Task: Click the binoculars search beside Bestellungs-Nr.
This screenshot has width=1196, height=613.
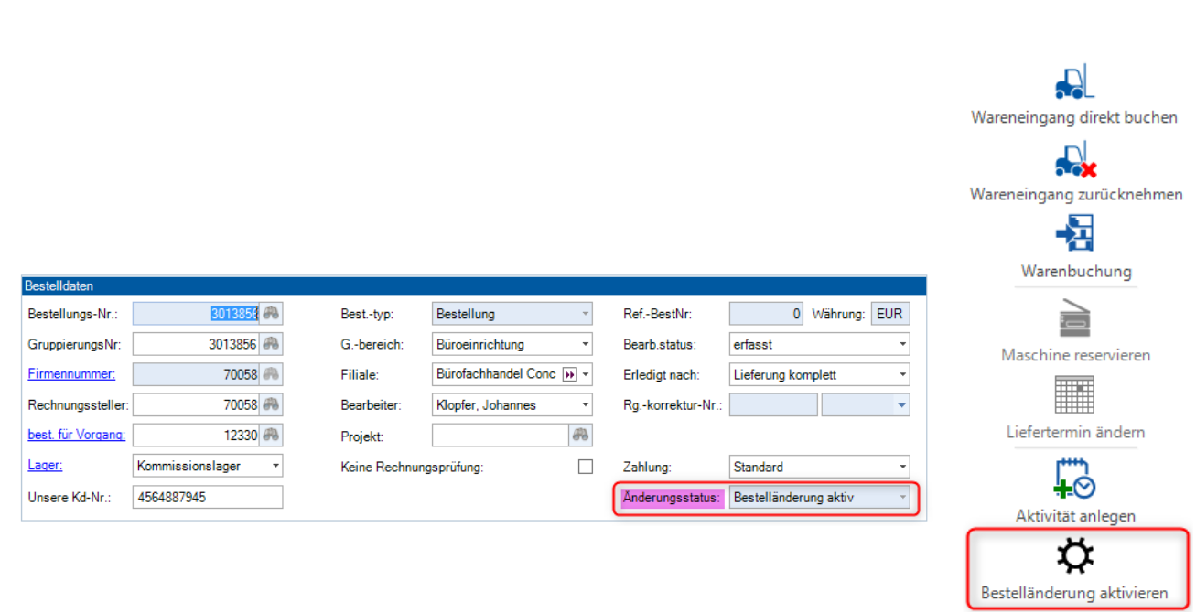Action: point(273,313)
